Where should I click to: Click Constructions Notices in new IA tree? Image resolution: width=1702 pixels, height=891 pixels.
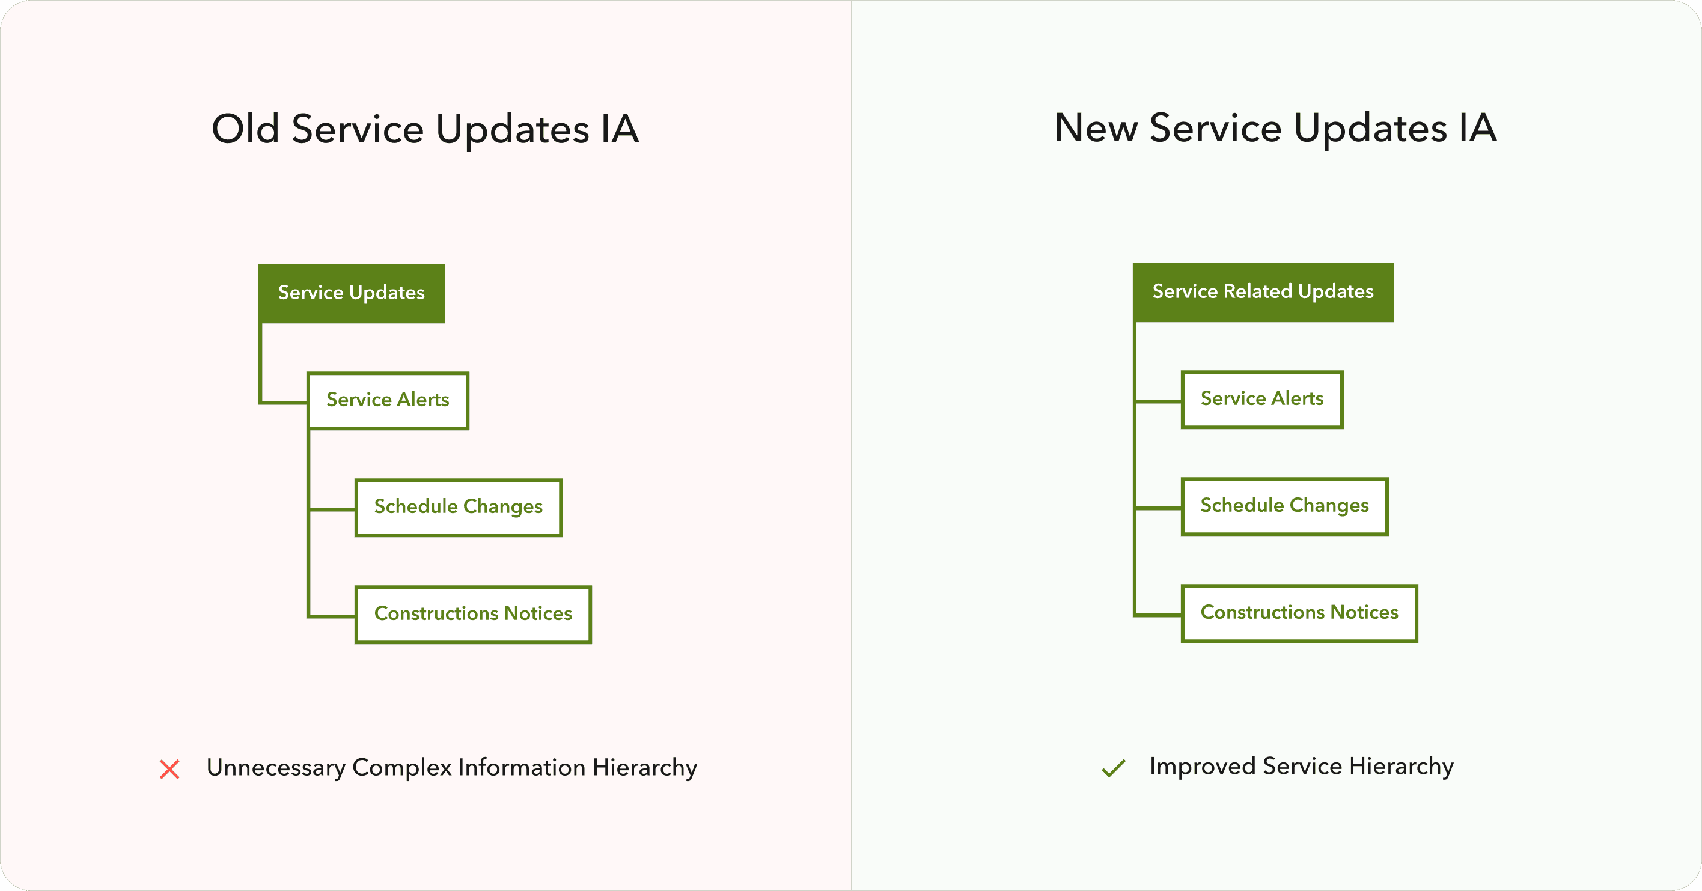coord(1299,613)
